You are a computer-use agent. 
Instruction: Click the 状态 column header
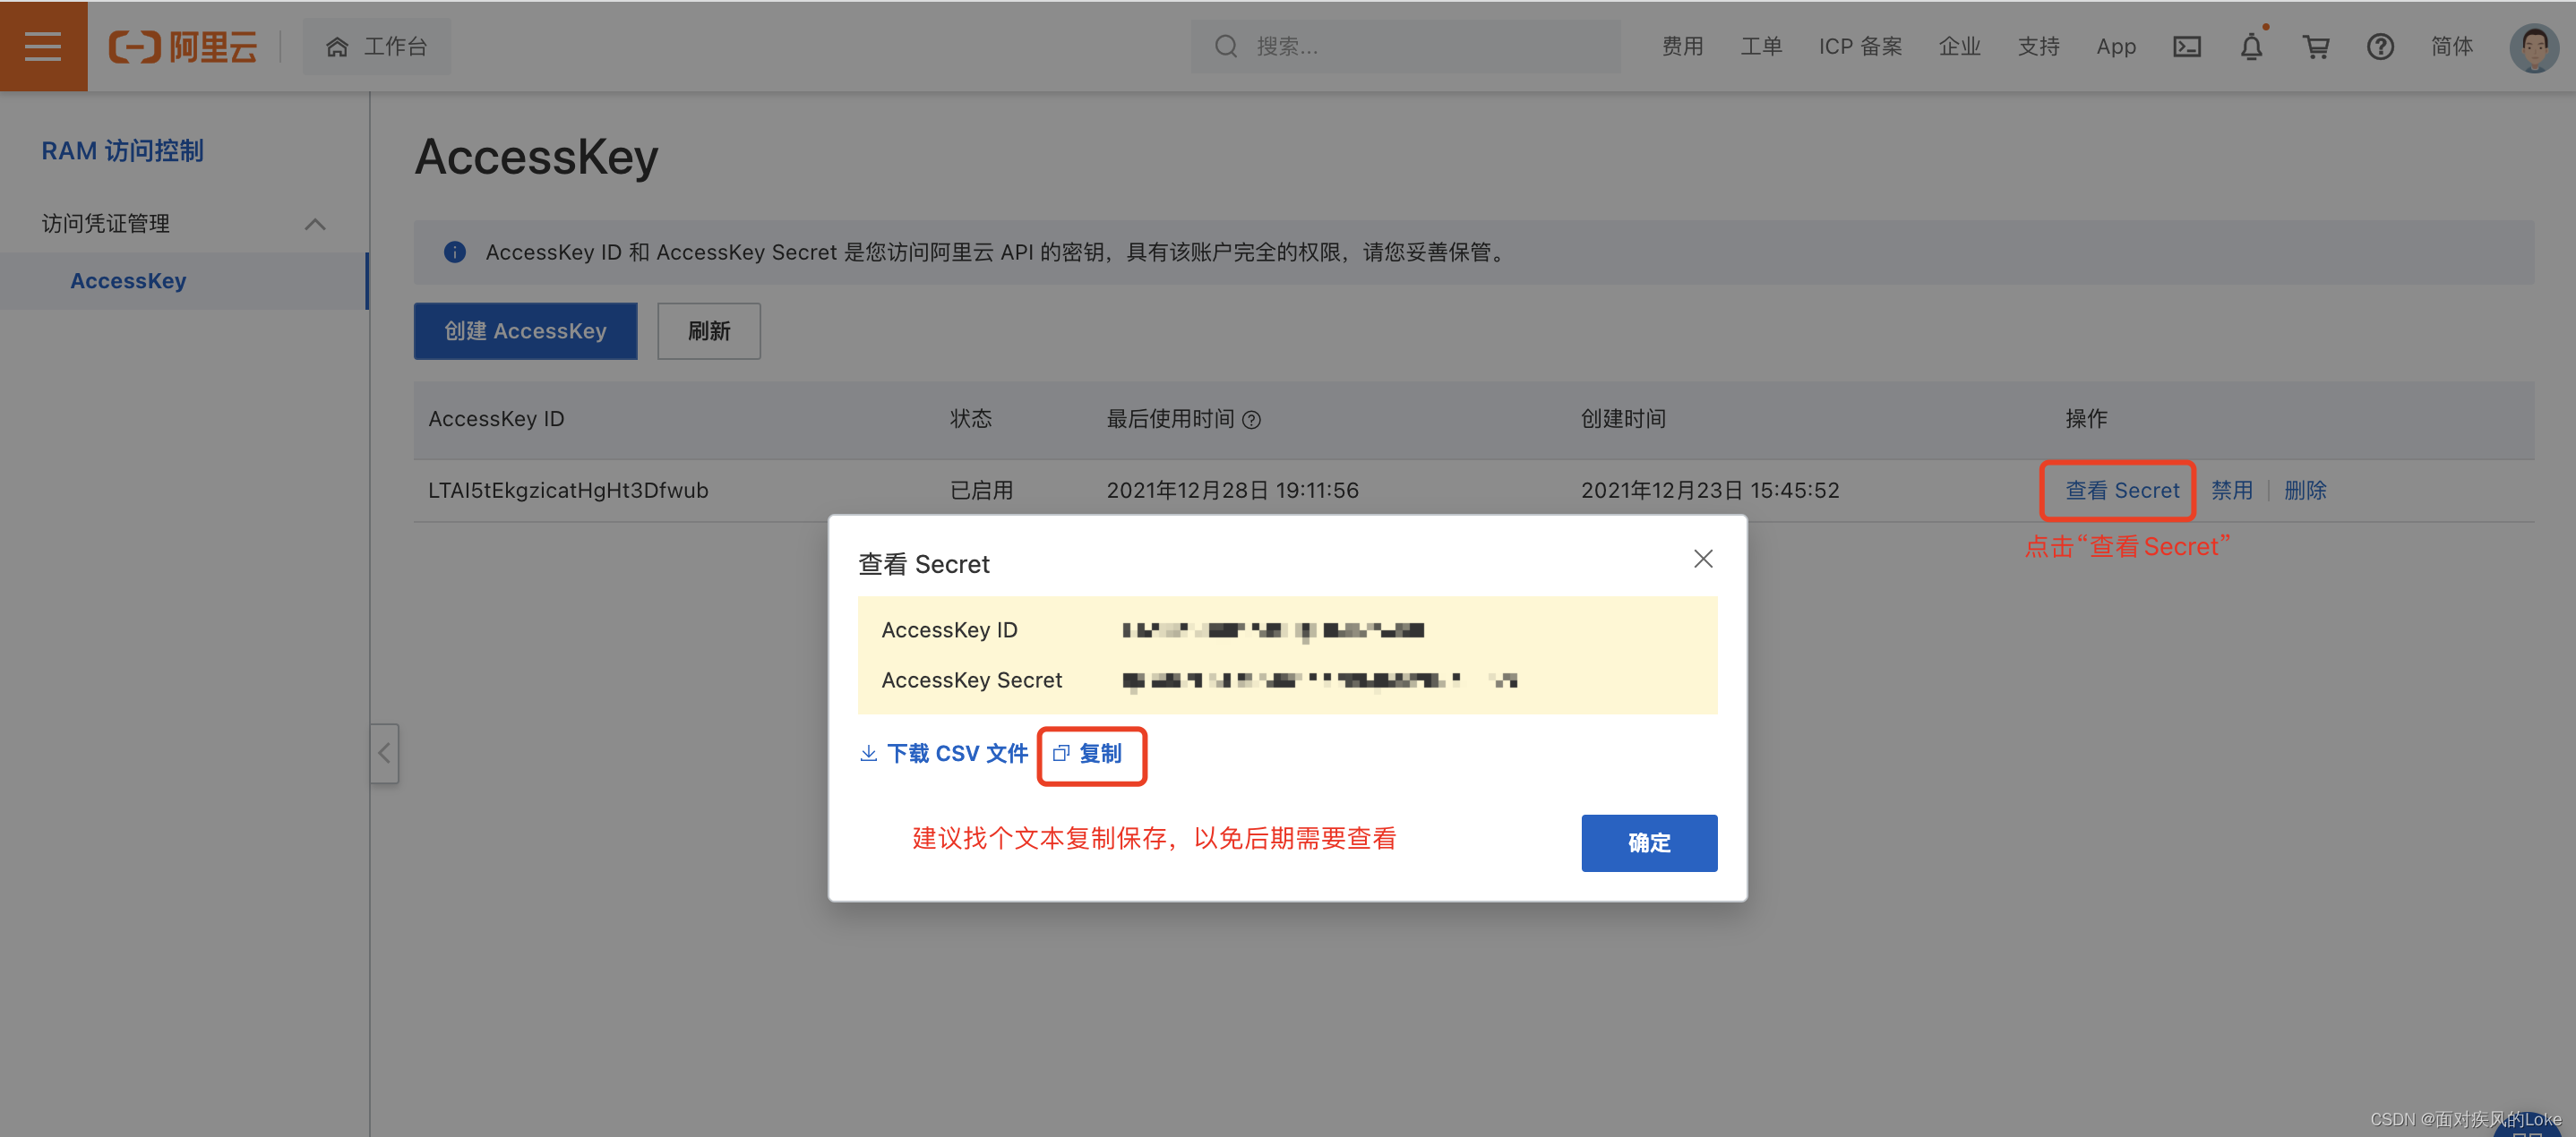click(x=970, y=419)
